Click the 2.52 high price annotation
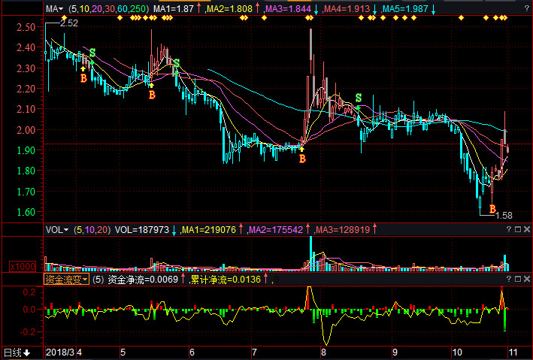The height and width of the screenshot is (360, 533). click(69, 23)
